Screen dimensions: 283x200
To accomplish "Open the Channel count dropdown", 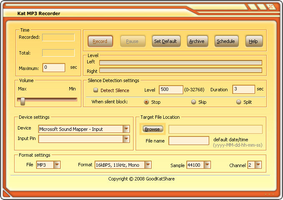I will [258, 165].
